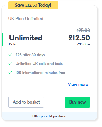Click the /30 days billing period text
Image resolution: width=102 pixels, height=127 pixels.
(84, 44)
